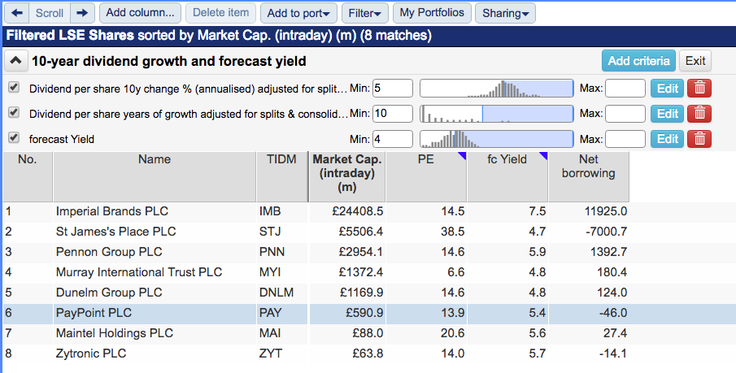This screenshot has width=736, height=373.
Task: Open the Sharing dropdown menu
Action: pyautogui.click(x=505, y=13)
